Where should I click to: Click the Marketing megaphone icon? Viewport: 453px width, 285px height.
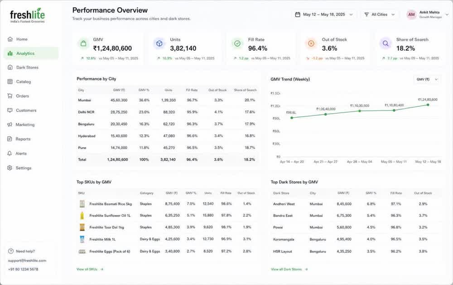[x=10, y=124]
